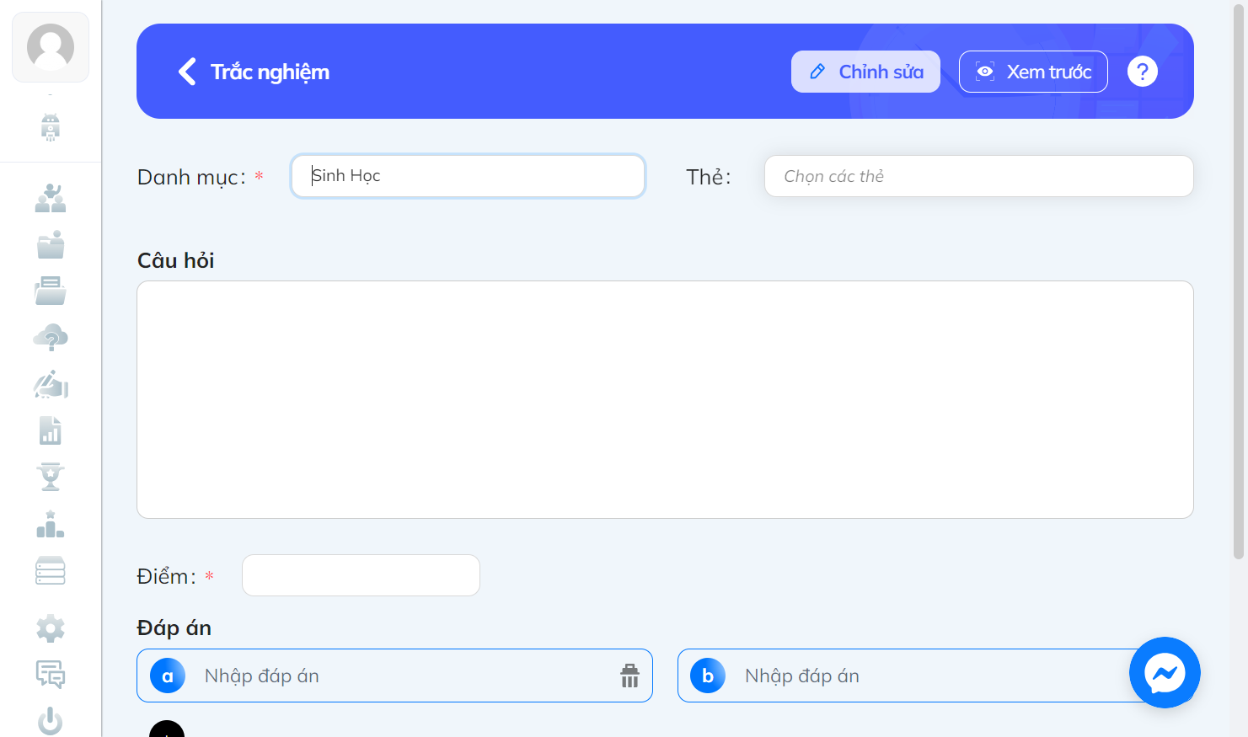The width and height of the screenshot is (1248, 737).
Task: Click the Trắc nghiệm page title
Action: pos(270,72)
